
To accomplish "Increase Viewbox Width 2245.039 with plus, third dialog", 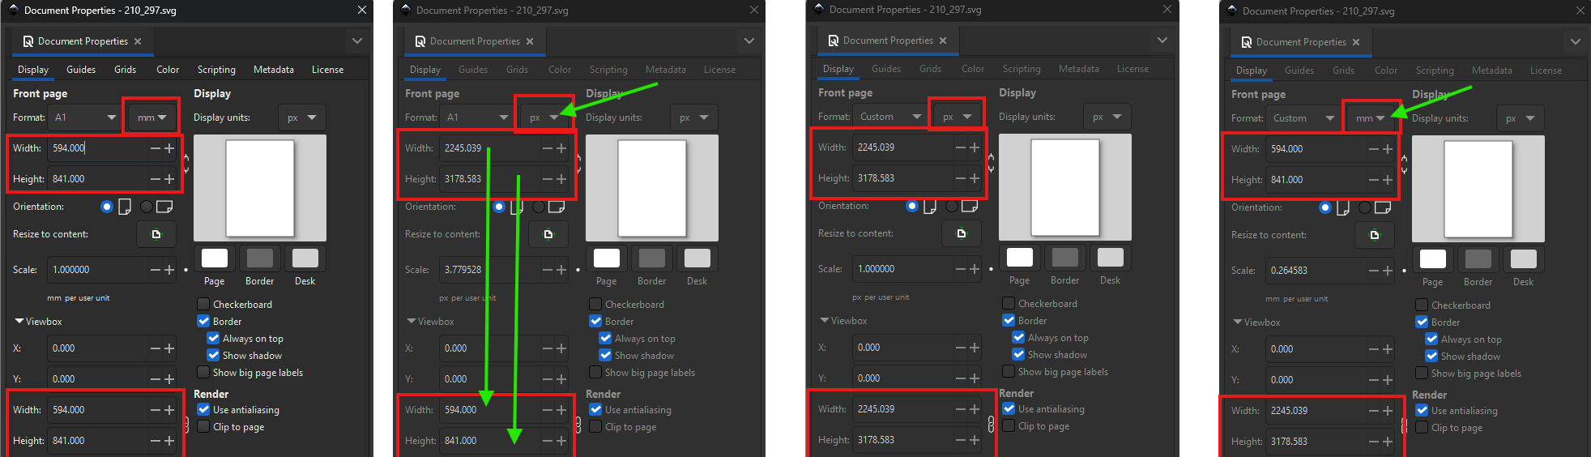I will point(975,409).
